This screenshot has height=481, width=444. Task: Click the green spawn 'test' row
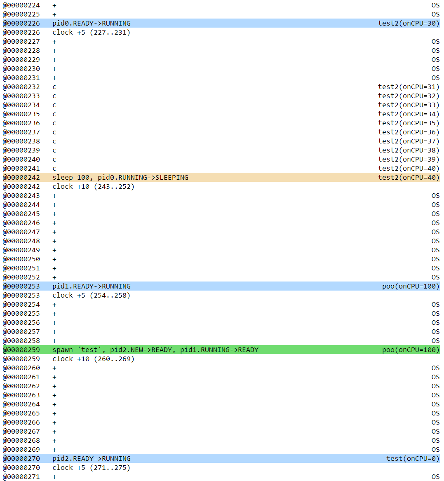click(155, 350)
